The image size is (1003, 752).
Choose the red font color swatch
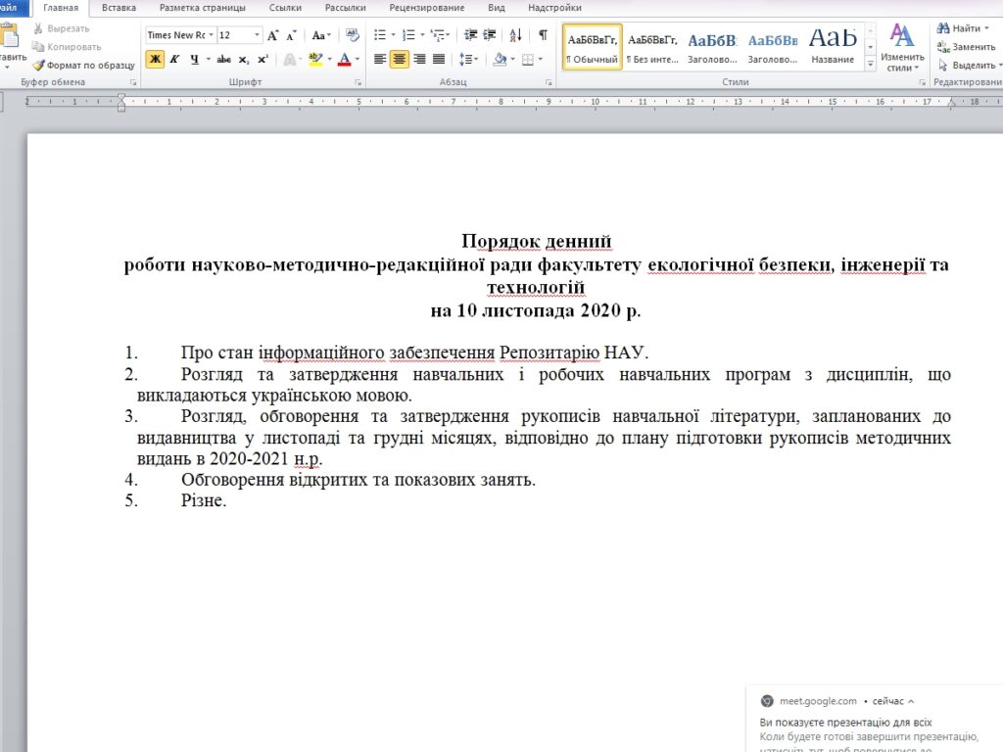(344, 59)
